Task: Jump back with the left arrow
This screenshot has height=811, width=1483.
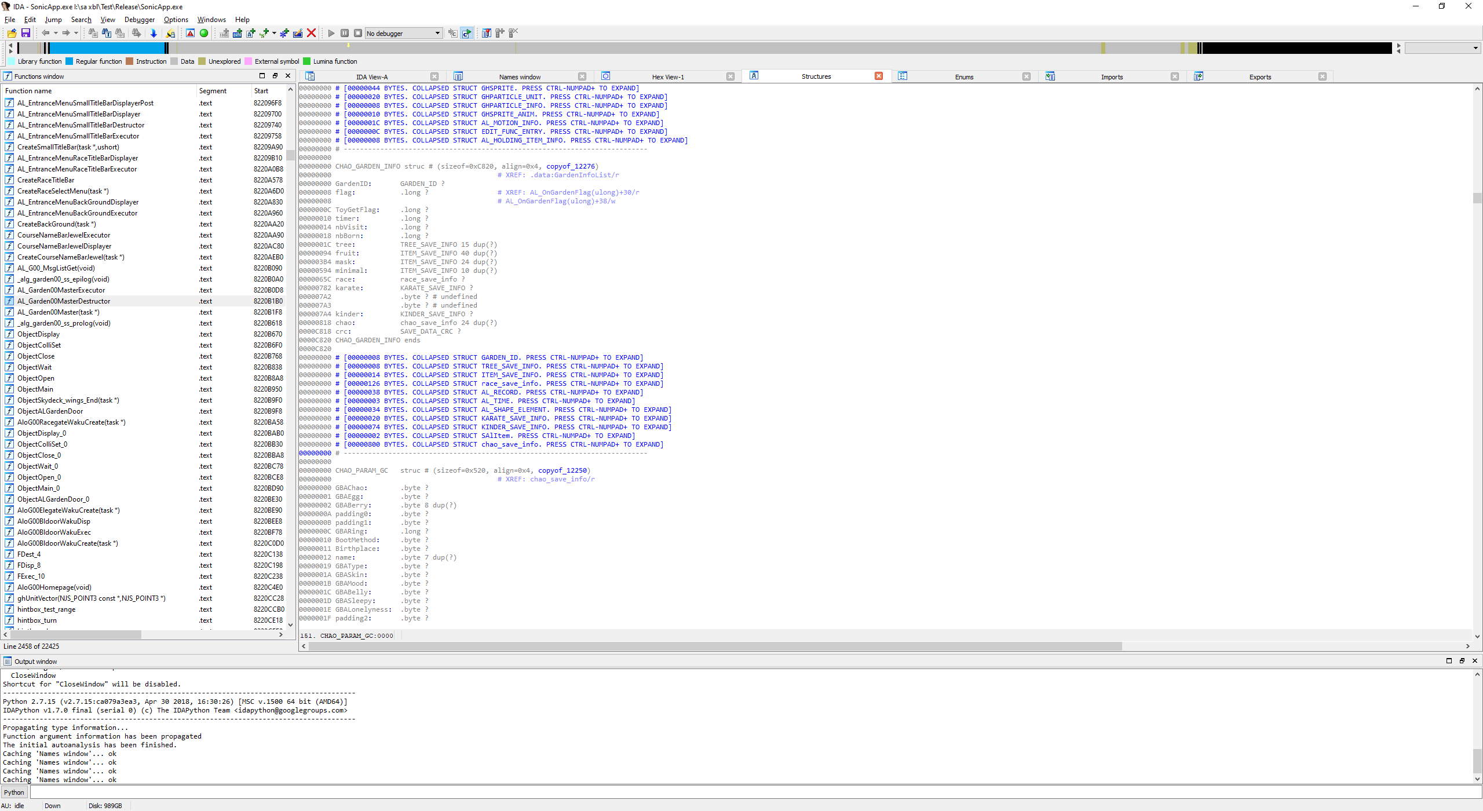Action: click(45, 33)
